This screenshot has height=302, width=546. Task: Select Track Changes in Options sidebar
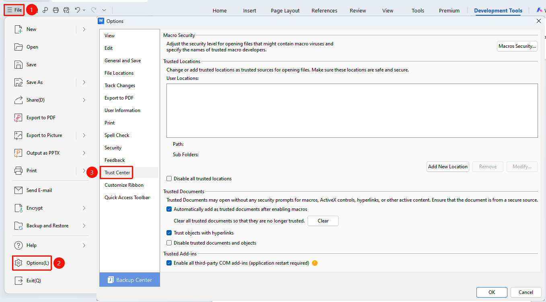coord(129,86)
